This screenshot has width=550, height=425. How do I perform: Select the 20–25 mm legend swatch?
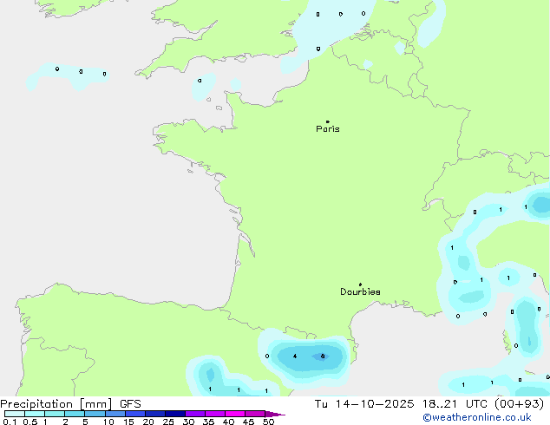[x=155, y=414]
